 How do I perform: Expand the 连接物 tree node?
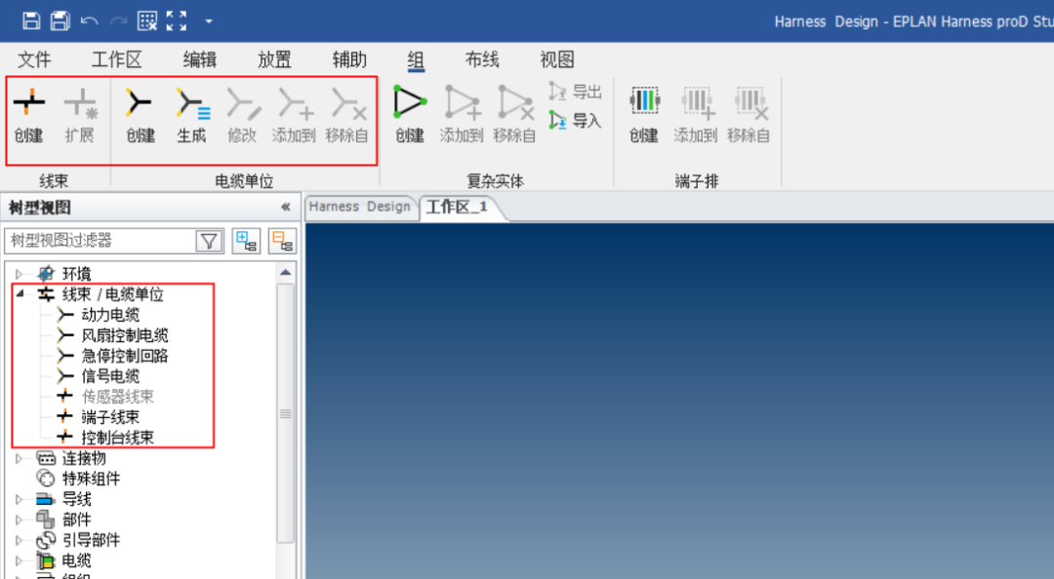19,459
